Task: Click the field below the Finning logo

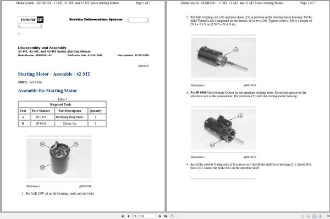Action: point(30,26)
